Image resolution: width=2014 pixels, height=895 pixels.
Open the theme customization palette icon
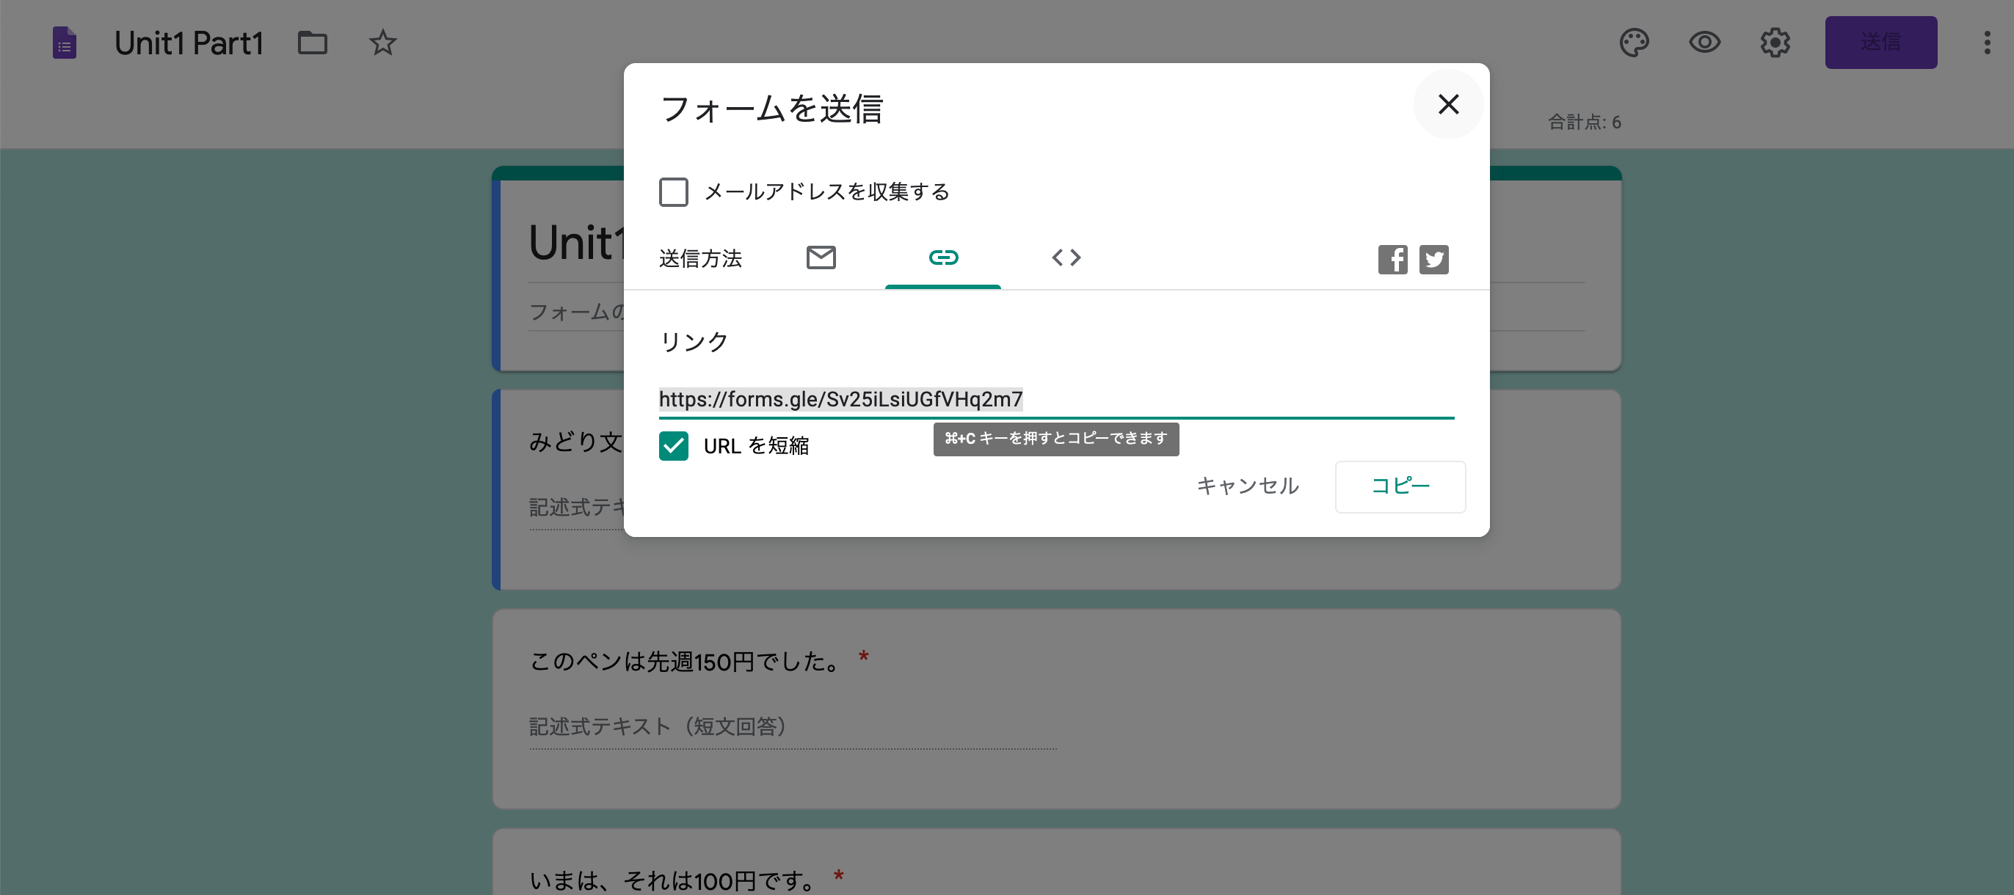(x=1633, y=43)
